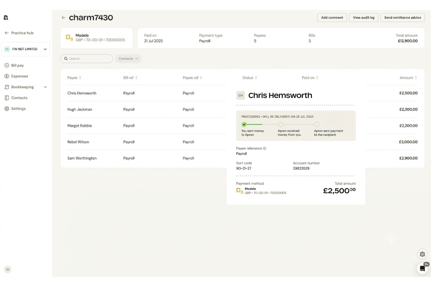The width and height of the screenshot is (431, 287).
Task: Expand the Bookkeeping chevron
Action: (x=45, y=87)
